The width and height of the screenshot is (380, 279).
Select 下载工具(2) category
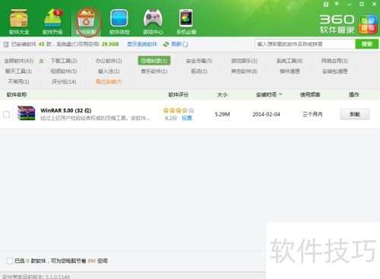pos(64,61)
